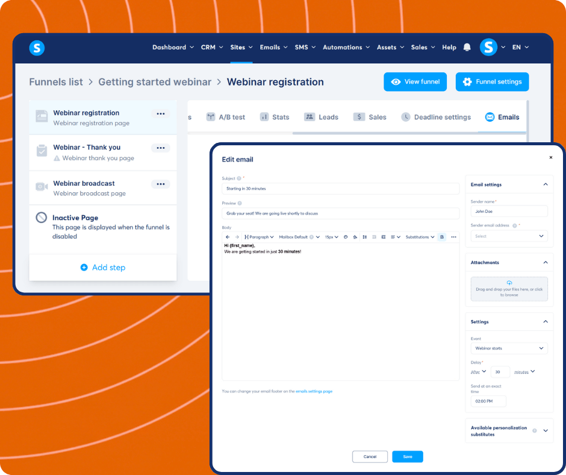The height and width of the screenshot is (475, 566).
Task: Open the Mailbox Default font dropdown
Action: click(299, 237)
